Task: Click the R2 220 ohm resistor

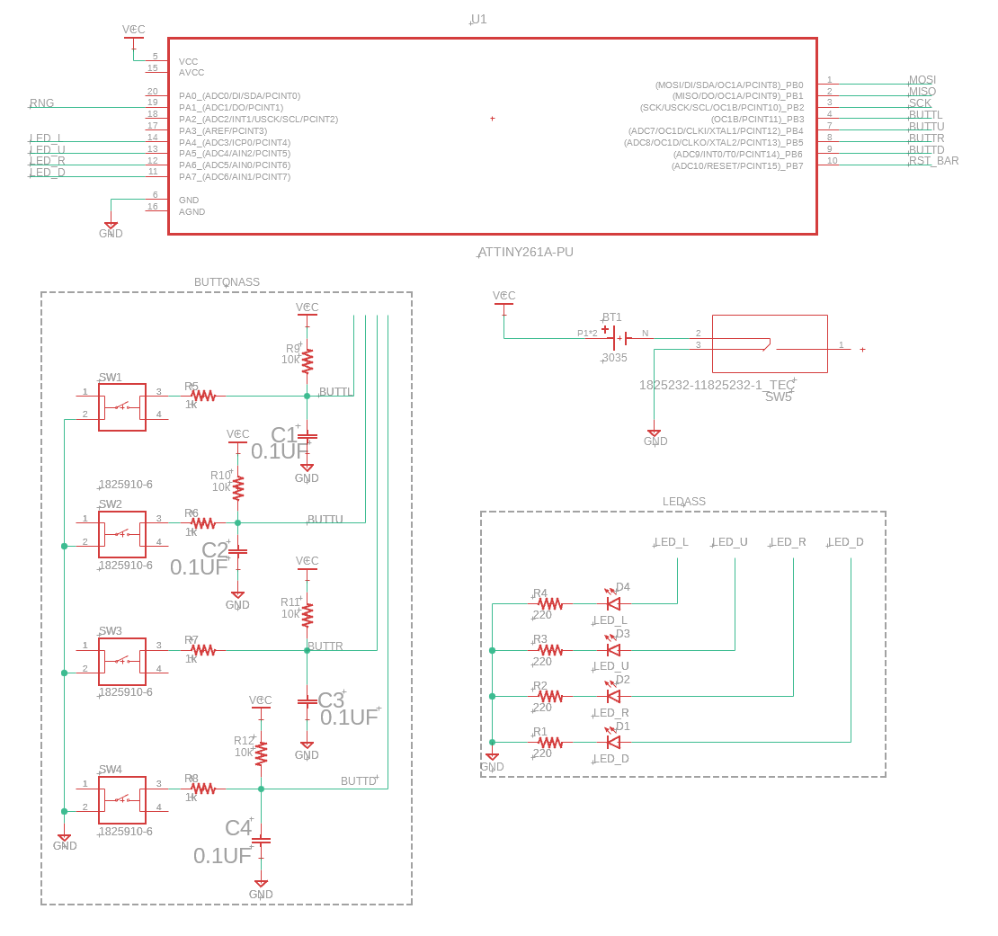Action: tap(550, 696)
